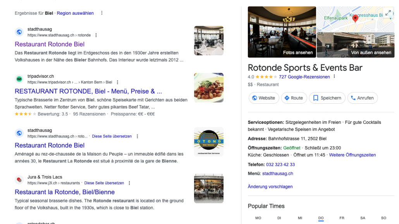Open more options for French stadthausag result
399x224 pixels.
(137, 136)
